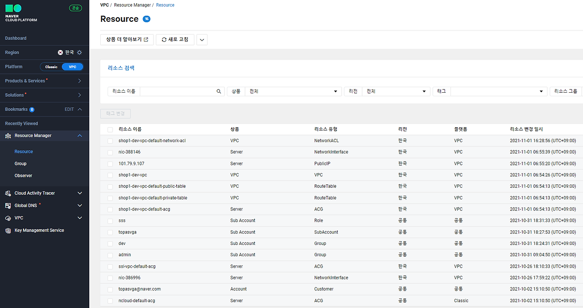Check the shop1-dev-vpc-default-network-acl row

(110, 141)
